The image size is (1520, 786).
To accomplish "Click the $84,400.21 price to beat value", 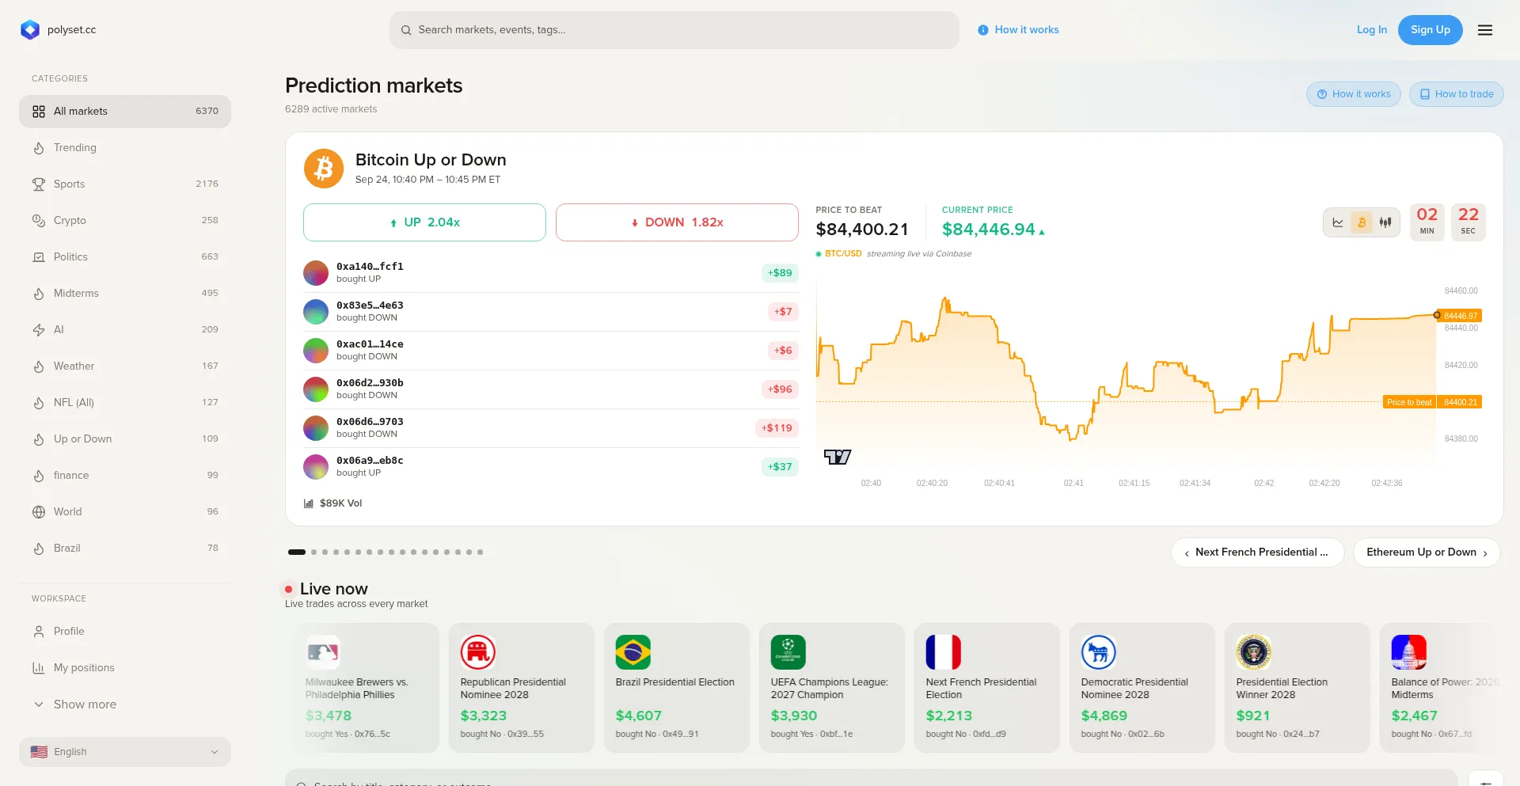I will tap(862, 230).
